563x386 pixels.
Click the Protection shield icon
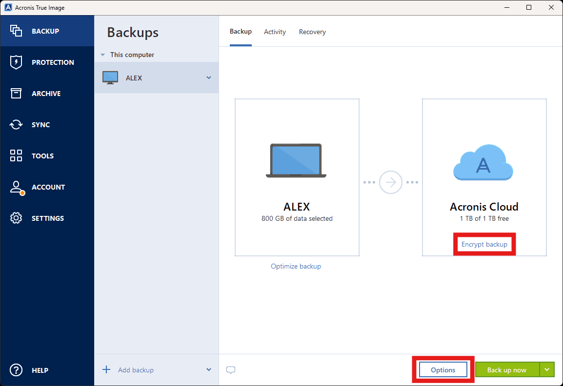click(x=16, y=62)
